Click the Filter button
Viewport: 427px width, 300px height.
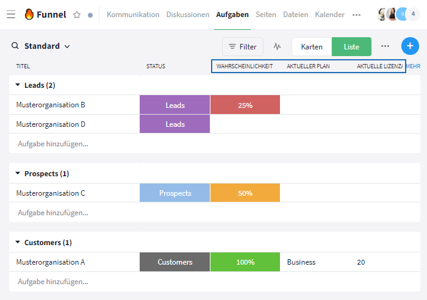[x=243, y=46]
